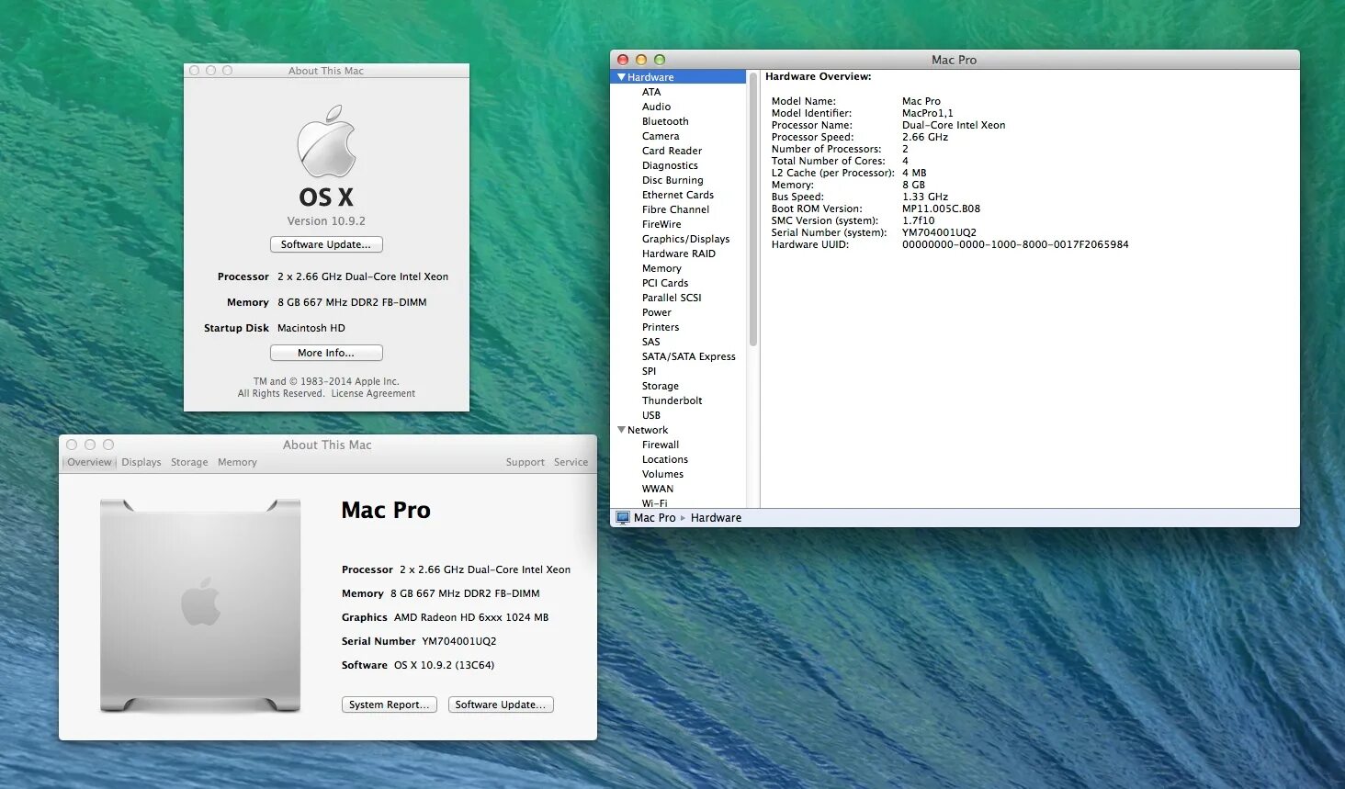Click the More Info button
Screen dimensions: 1345x789
point(326,353)
